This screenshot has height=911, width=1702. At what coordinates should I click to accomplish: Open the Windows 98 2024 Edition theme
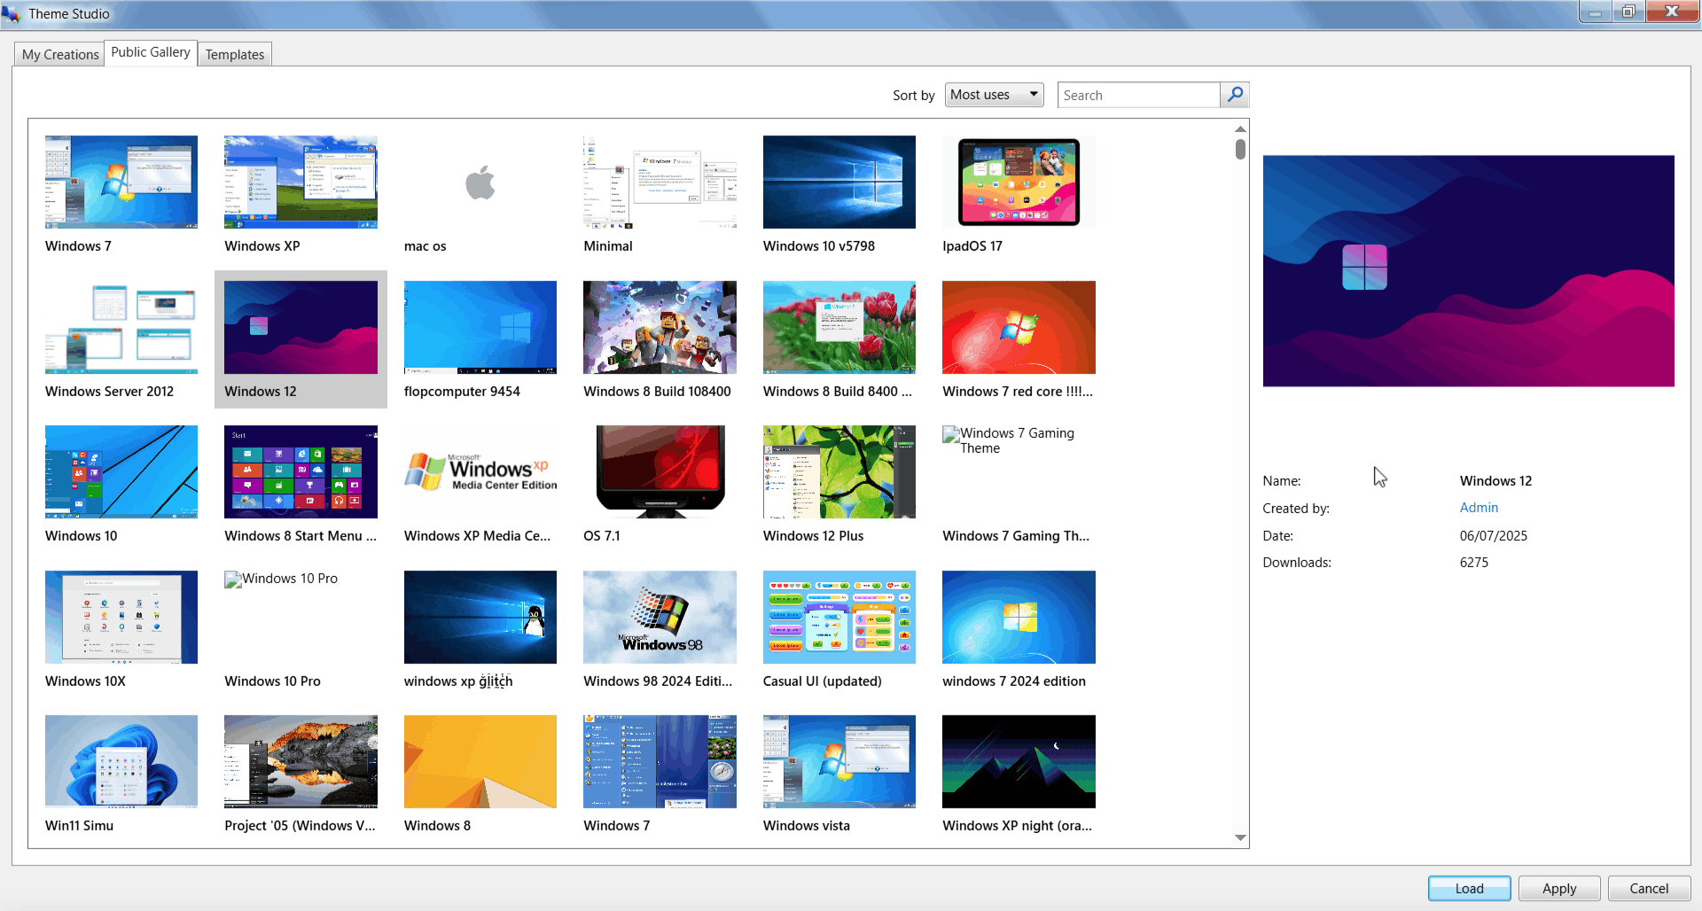coord(660,617)
